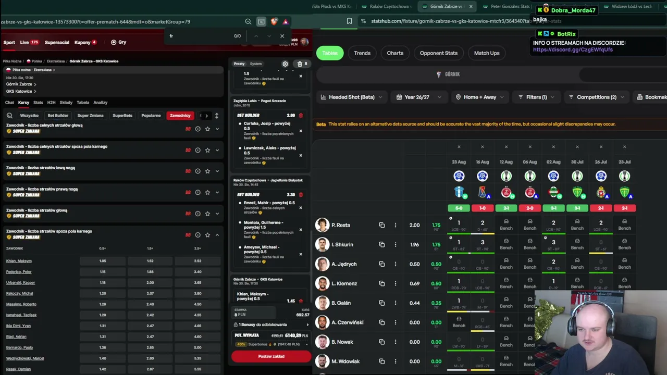
Task: Open info for 'liczba strzałów prawą nogą' market
Action: [197, 193]
